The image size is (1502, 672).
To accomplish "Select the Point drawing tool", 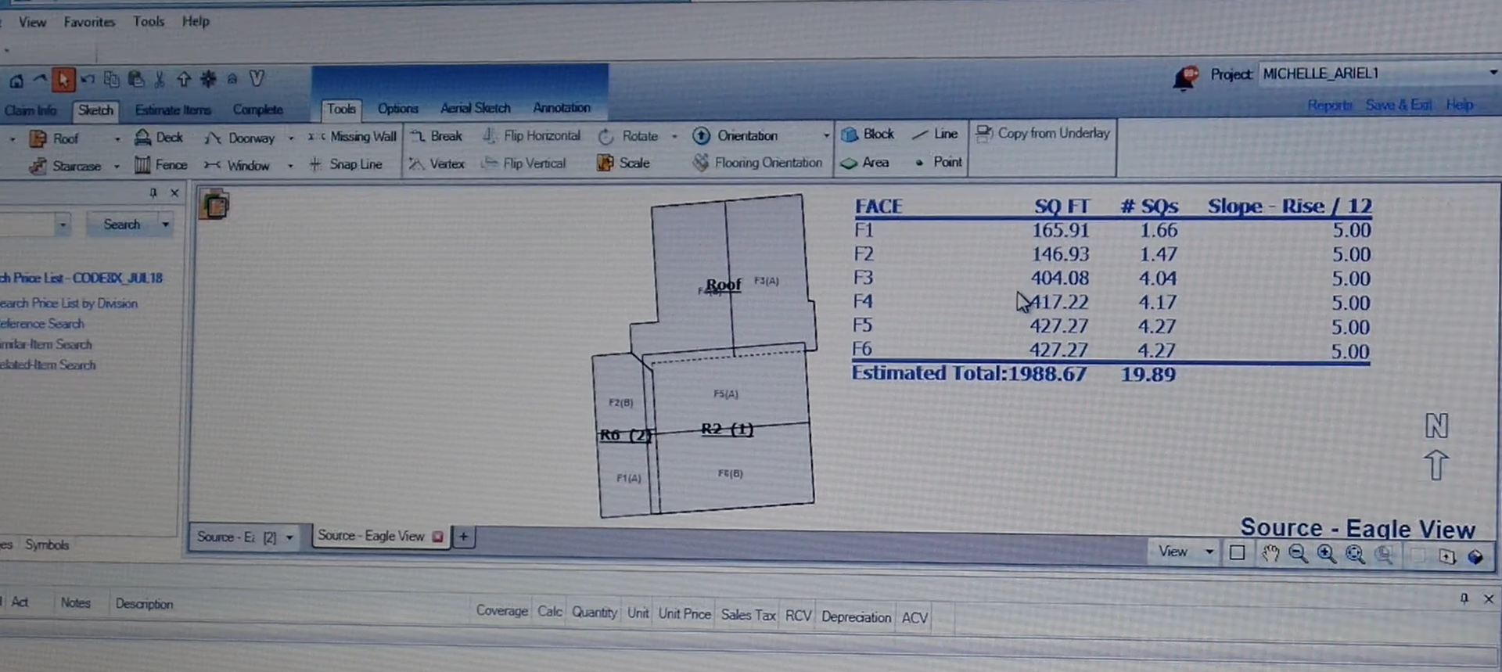I will 939,162.
